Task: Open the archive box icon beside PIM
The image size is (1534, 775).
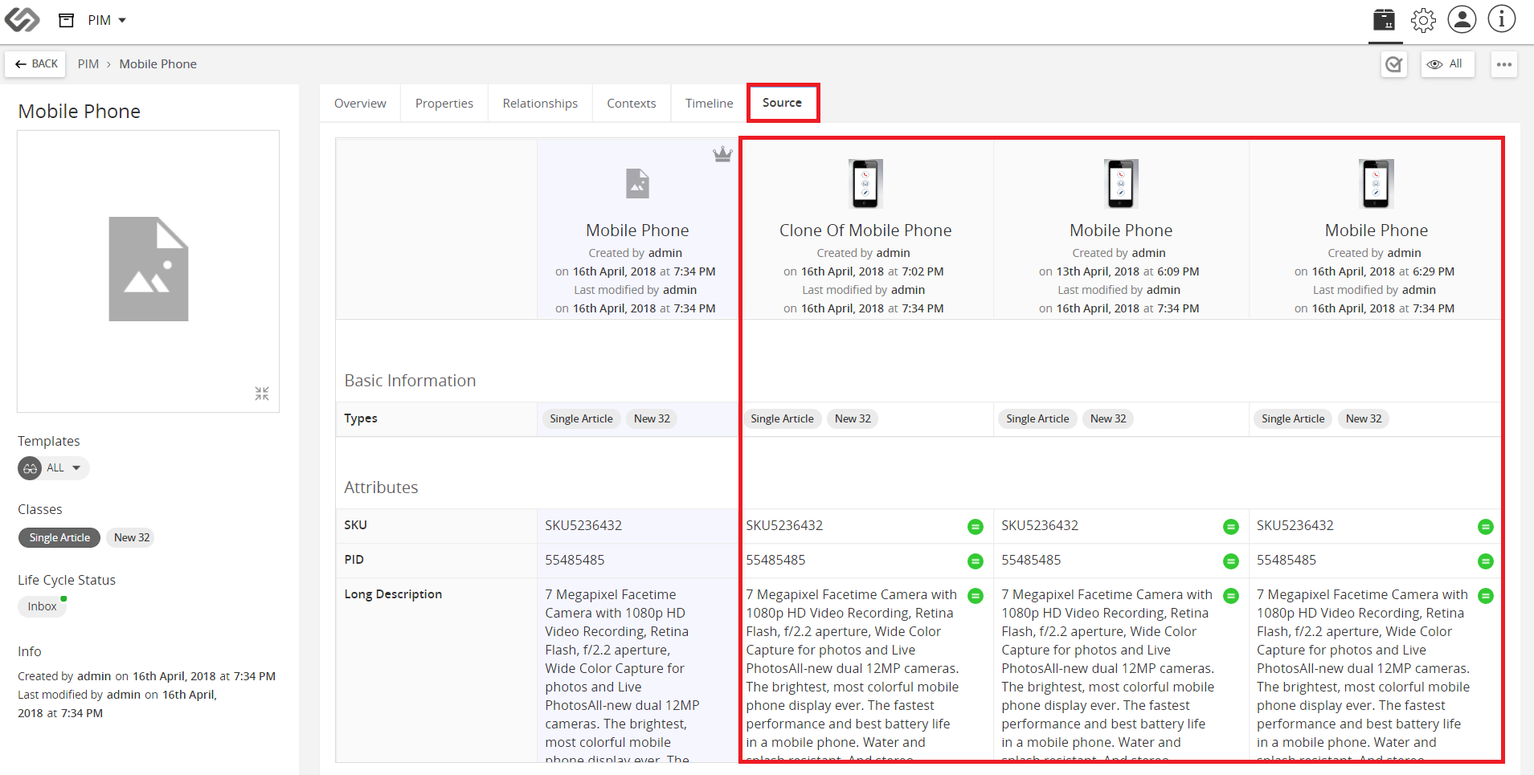Action: click(x=67, y=20)
